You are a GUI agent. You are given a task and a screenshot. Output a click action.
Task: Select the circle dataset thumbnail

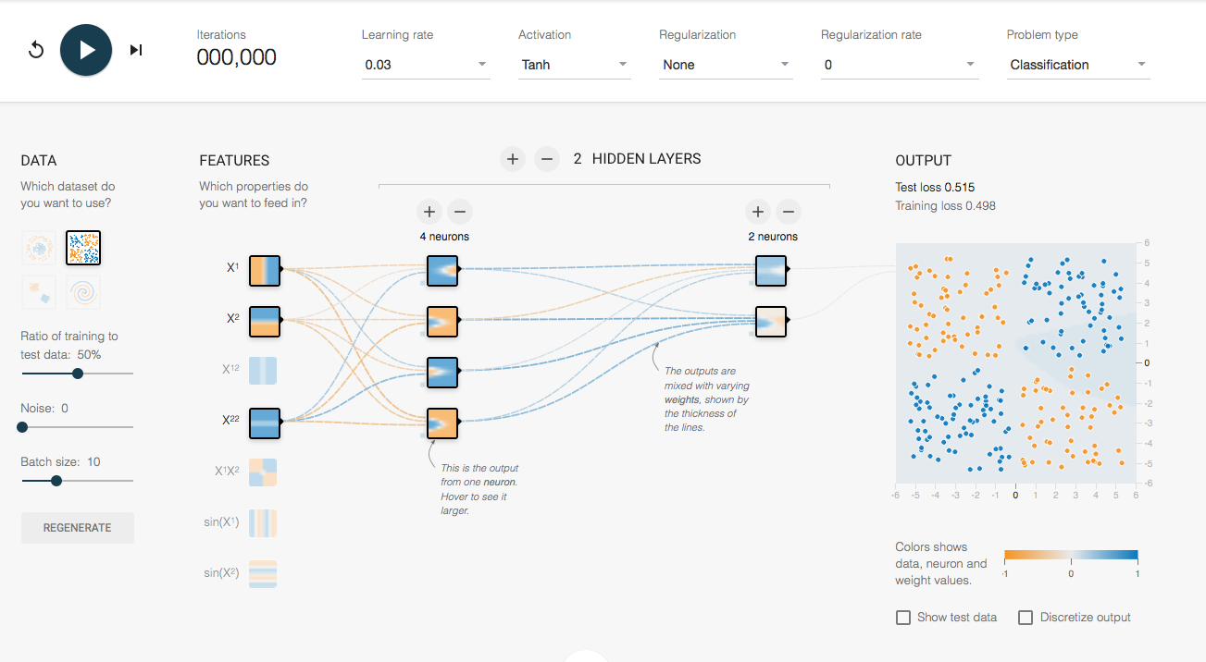(x=39, y=247)
